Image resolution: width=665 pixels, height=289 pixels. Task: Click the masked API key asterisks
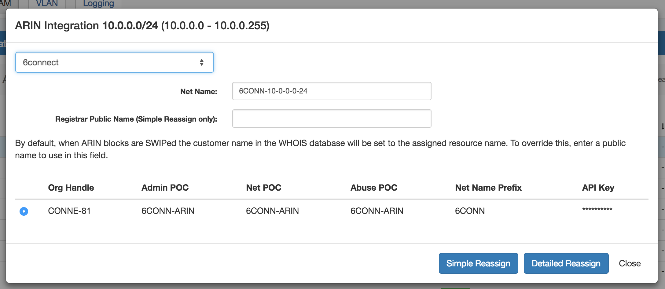point(597,210)
